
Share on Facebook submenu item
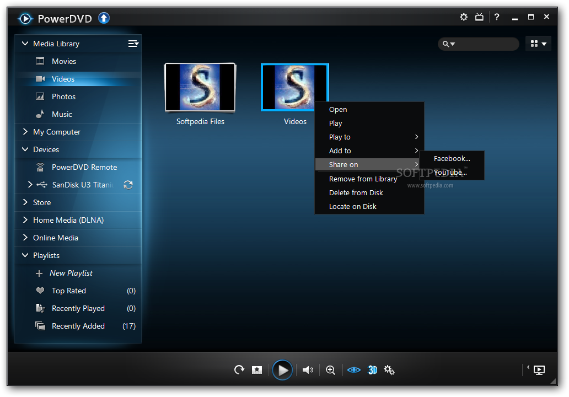pos(452,159)
